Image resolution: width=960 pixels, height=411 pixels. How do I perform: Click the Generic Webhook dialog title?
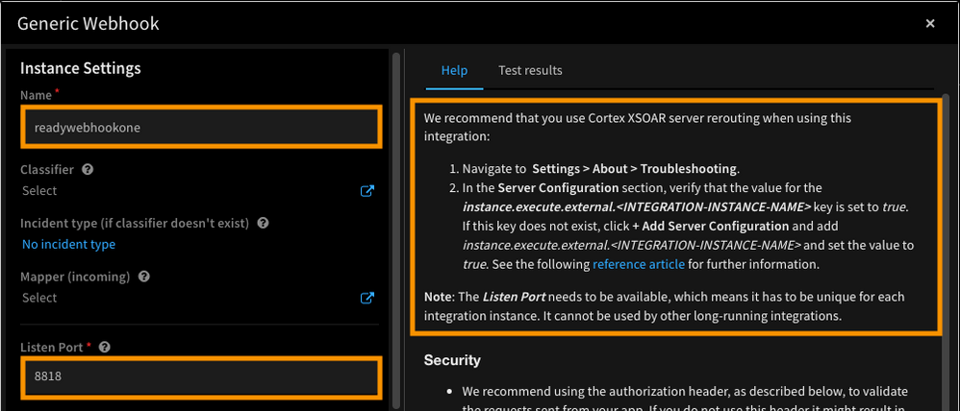pos(88,23)
